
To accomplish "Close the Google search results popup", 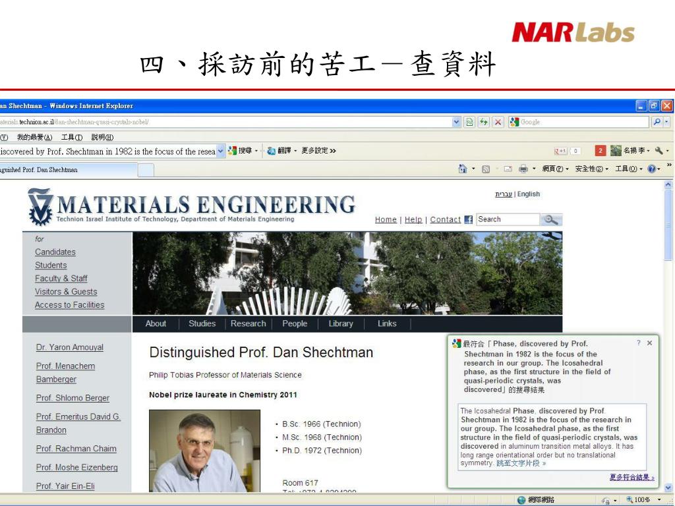I will tap(649, 343).
